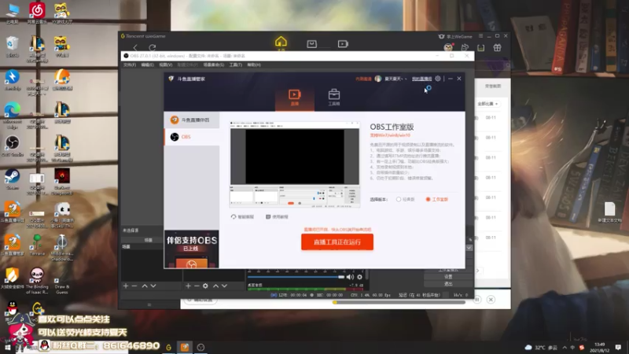
Task: Click the WeGame user avatar icon
Action: tap(448, 48)
